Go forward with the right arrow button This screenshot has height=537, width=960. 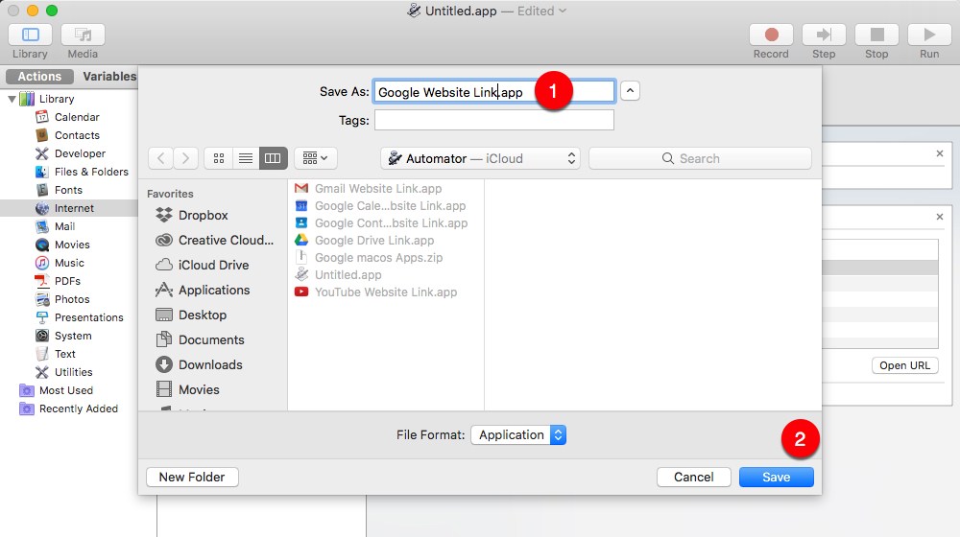(185, 158)
